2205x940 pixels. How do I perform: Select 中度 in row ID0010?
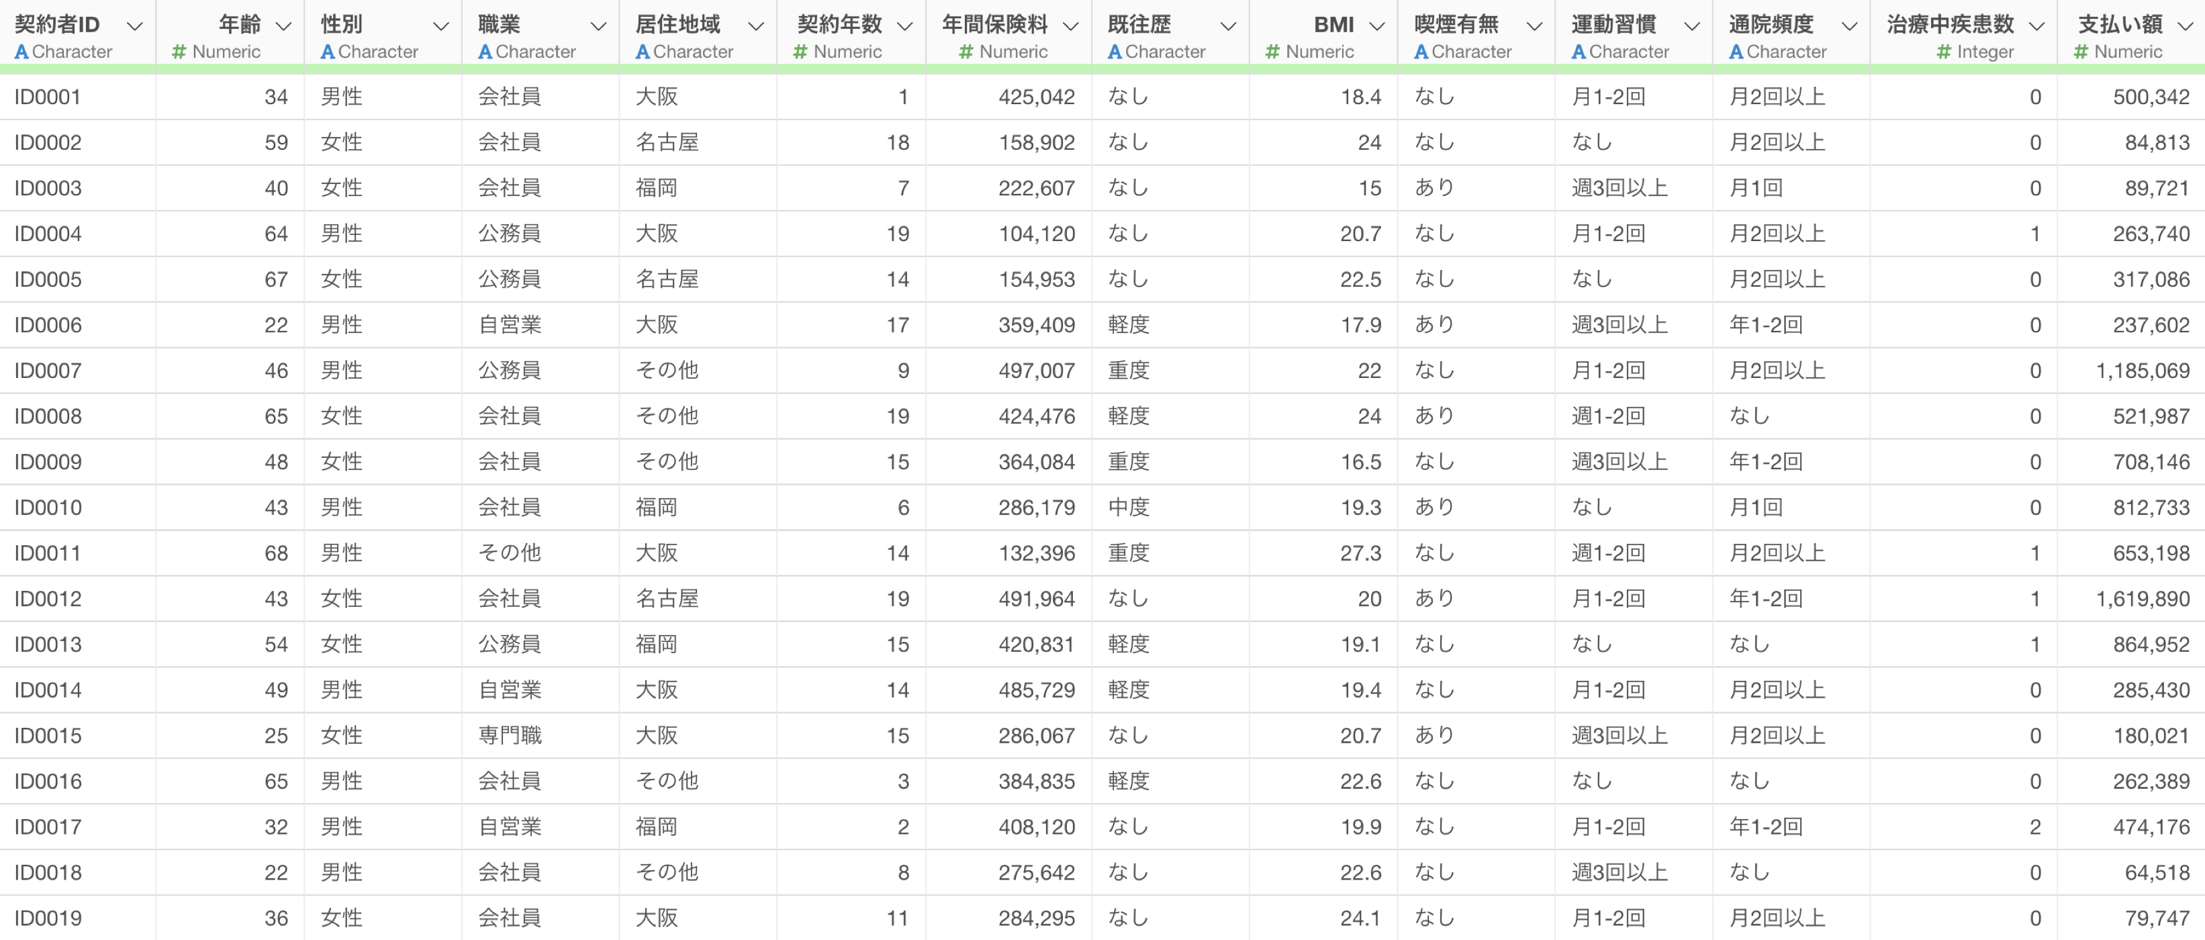[x=1129, y=508]
